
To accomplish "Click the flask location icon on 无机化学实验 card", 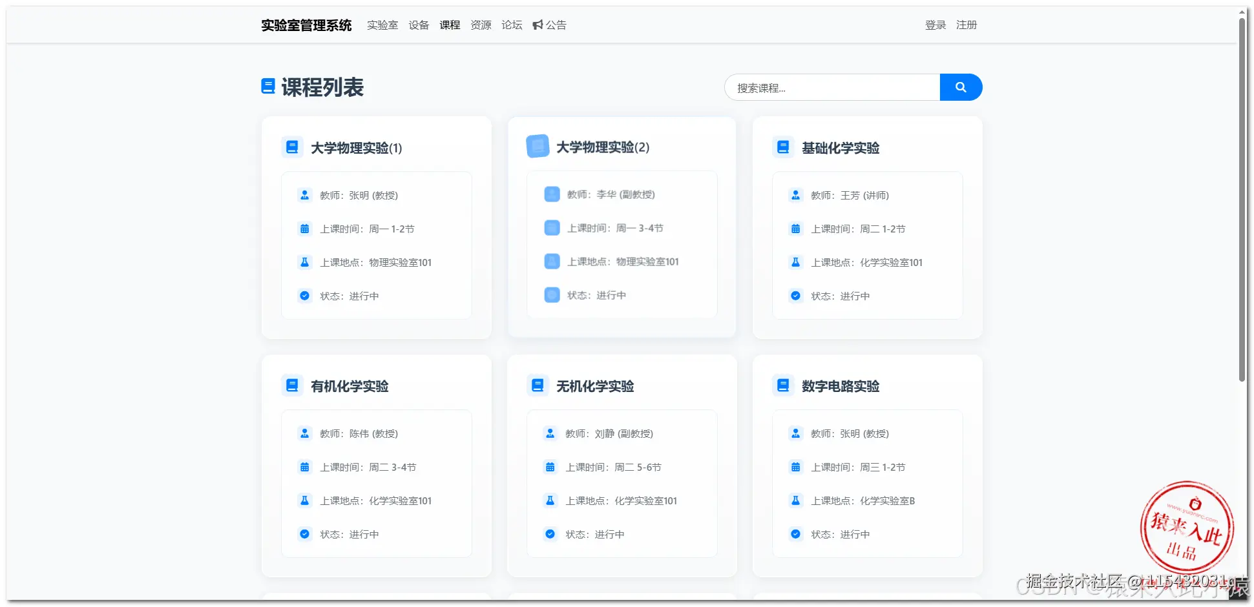I will point(550,500).
